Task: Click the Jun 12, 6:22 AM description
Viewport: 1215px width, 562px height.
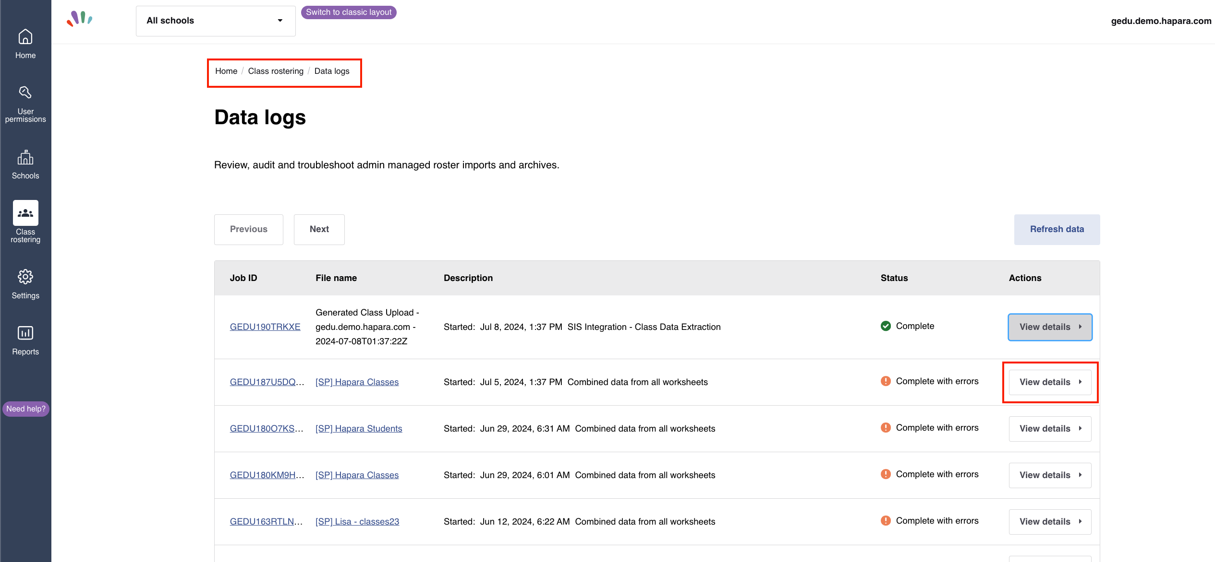Action: point(580,522)
